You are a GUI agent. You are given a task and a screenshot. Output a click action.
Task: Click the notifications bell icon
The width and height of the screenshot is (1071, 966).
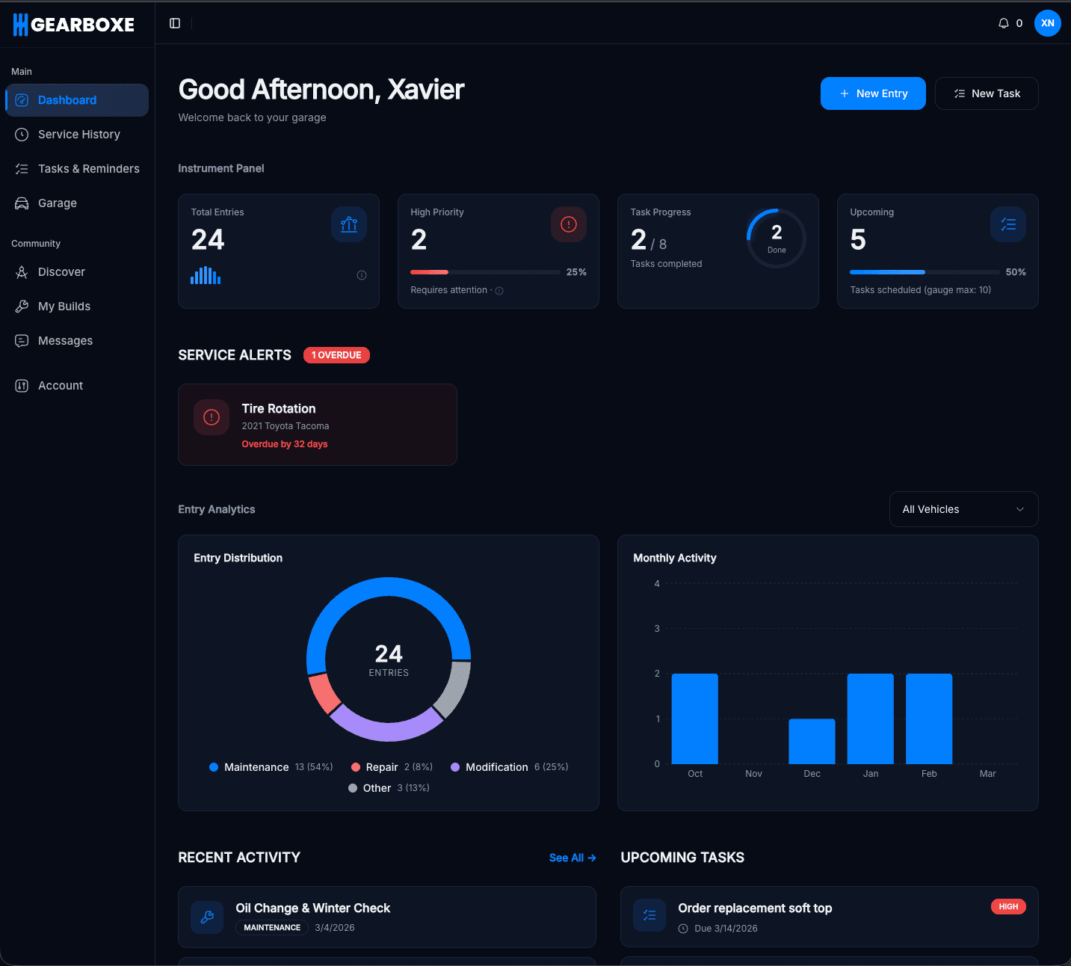pyautogui.click(x=1003, y=23)
